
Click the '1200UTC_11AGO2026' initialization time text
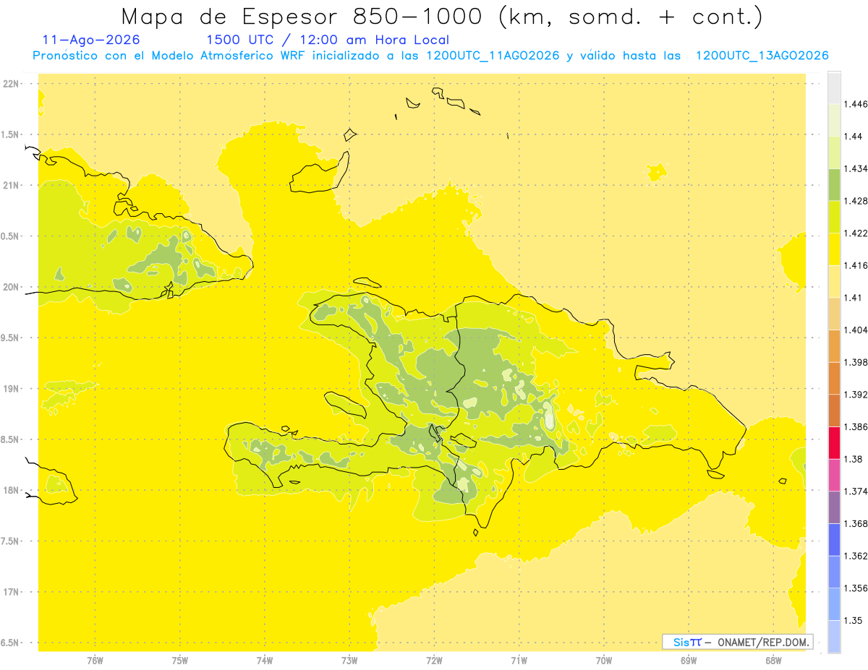coord(493,56)
